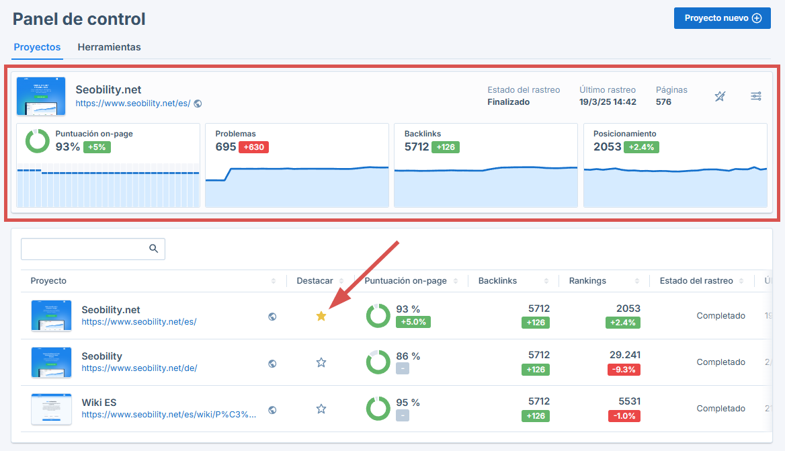Click the magnifier search icon
The width and height of the screenshot is (785, 451).
[154, 249]
